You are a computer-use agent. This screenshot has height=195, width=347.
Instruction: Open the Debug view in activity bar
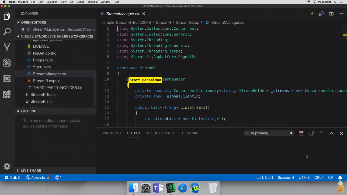coord(7,63)
